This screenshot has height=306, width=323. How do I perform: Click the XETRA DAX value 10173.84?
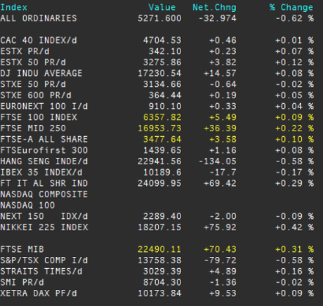(159, 293)
